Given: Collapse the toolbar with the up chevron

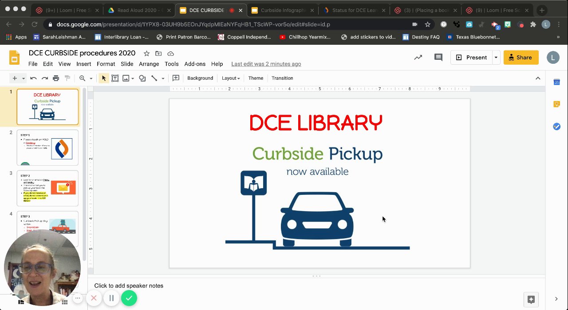Looking at the screenshot, I should [x=538, y=78].
